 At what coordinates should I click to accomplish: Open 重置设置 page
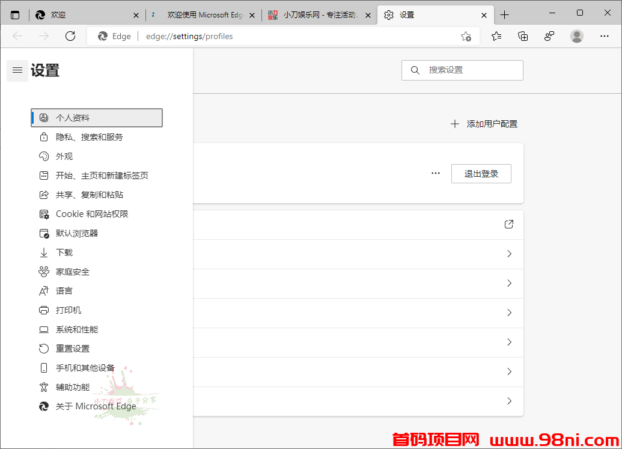(97, 349)
